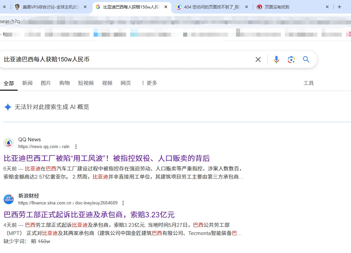Click the 无法针对此搜索生成 AI 概览 notice
The width and height of the screenshot is (351, 253).
tap(52, 107)
